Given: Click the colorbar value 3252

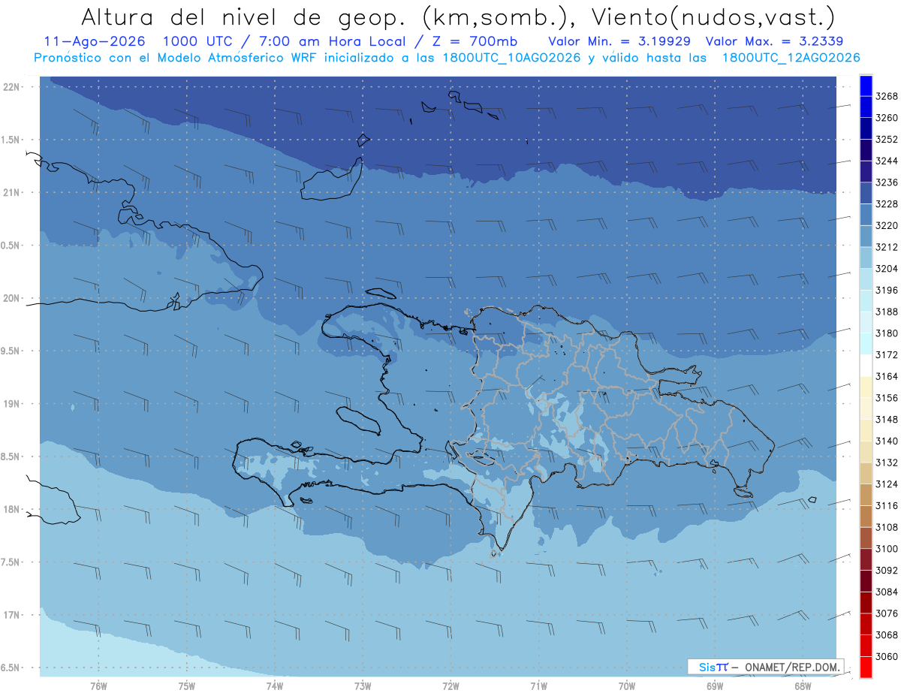Looking at the screenshot, I should (x=887, y=140).
